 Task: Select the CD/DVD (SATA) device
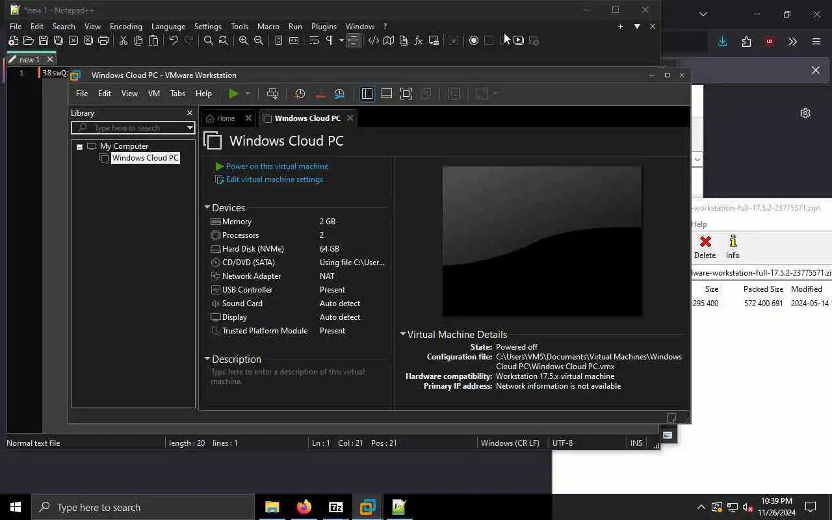click(298, 263)
